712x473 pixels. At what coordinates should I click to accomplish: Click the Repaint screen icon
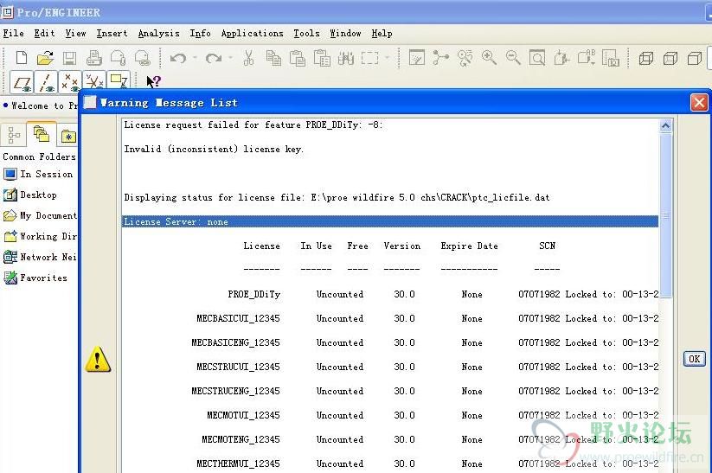[416, 58]
